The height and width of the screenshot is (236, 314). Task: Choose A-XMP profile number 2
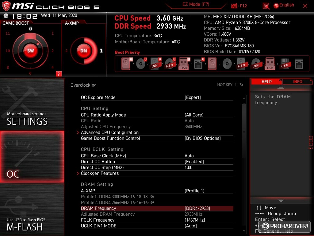(66, 51)
